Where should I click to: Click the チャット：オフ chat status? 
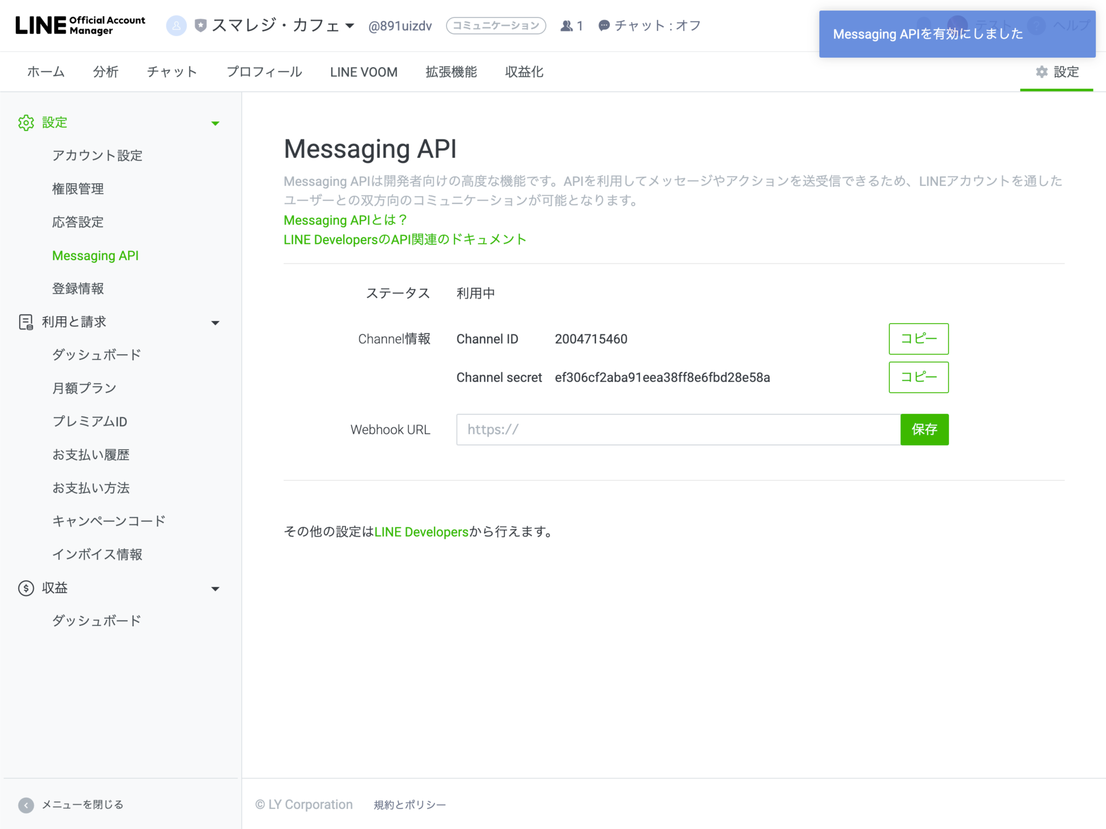pyautogui.click(x=650, y=25)
